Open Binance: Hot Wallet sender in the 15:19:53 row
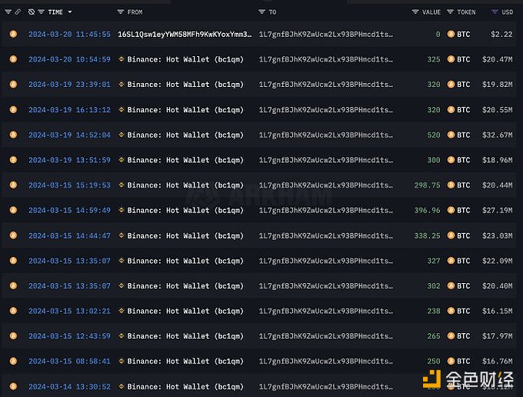This screenshot has width=523, height=397. point(185,185)
